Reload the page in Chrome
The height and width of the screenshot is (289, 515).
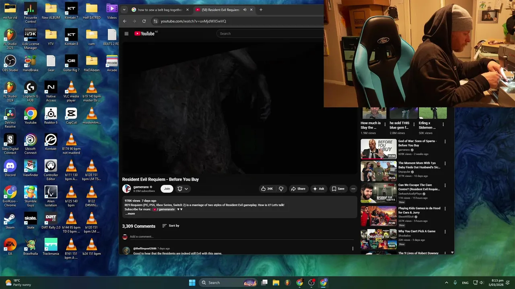[x=144, y=21]
